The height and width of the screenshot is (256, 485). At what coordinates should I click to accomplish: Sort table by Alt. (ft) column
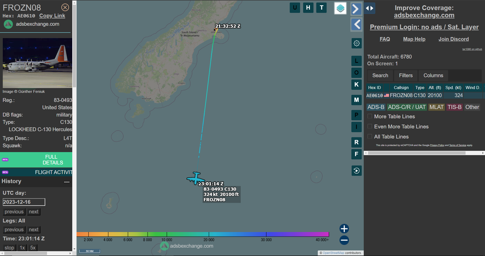pyautogui.click(x=435, y=88)
